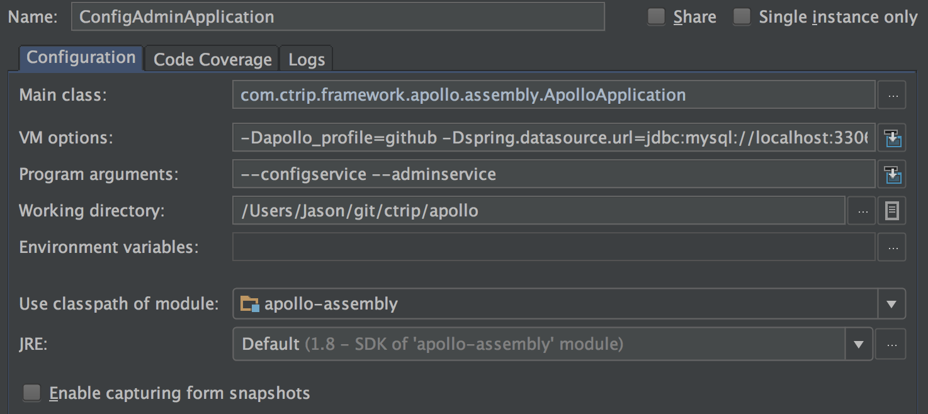
Task: Expand the VM options editor field
Action: pyautogui.click(x=892, y=137)
